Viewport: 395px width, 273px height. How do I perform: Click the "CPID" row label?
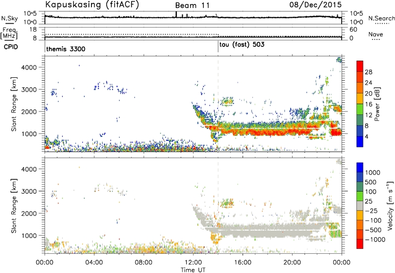coord(11,47)
